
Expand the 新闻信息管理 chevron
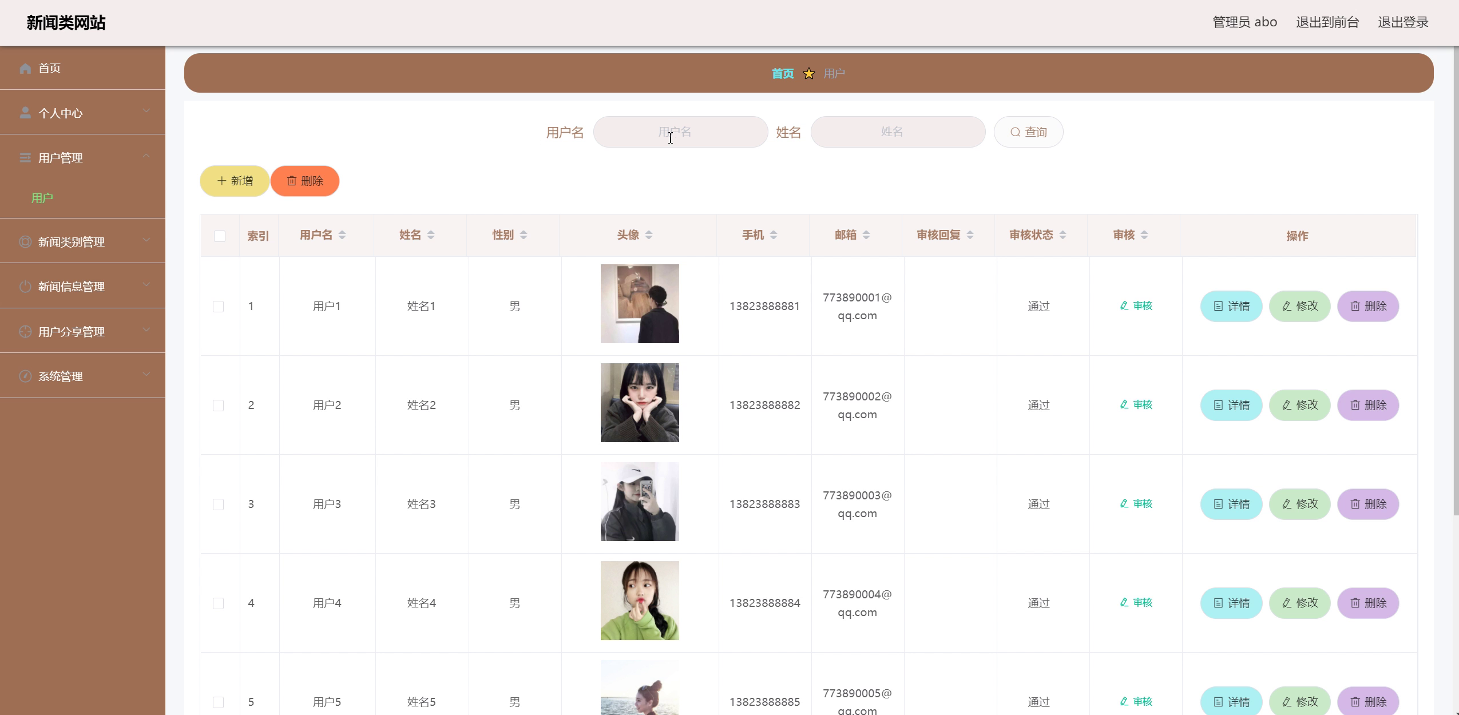point(146,284)
